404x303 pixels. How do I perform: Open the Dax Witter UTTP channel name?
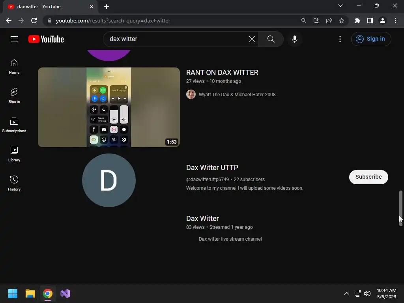tap(212, 168)
